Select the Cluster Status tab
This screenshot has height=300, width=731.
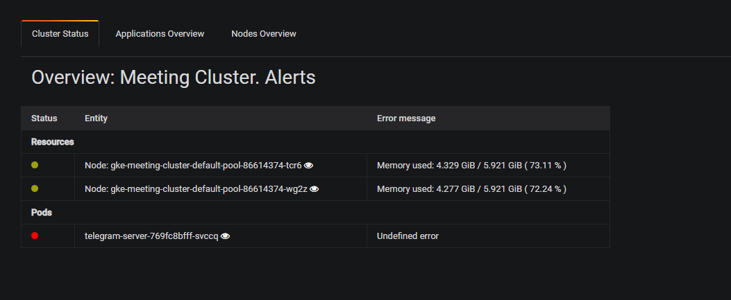click(60, 34)
